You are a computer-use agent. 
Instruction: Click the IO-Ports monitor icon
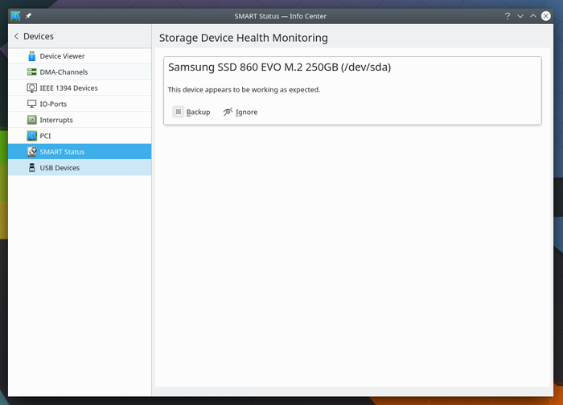[32, 104]
